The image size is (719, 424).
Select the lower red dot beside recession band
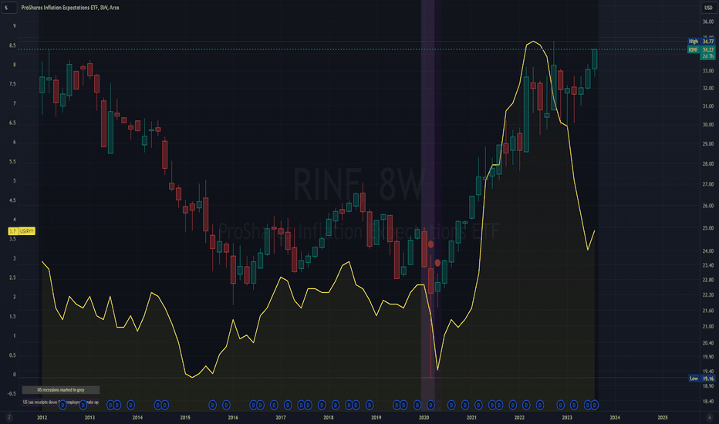pyautogui.click(x=437, y=263)
